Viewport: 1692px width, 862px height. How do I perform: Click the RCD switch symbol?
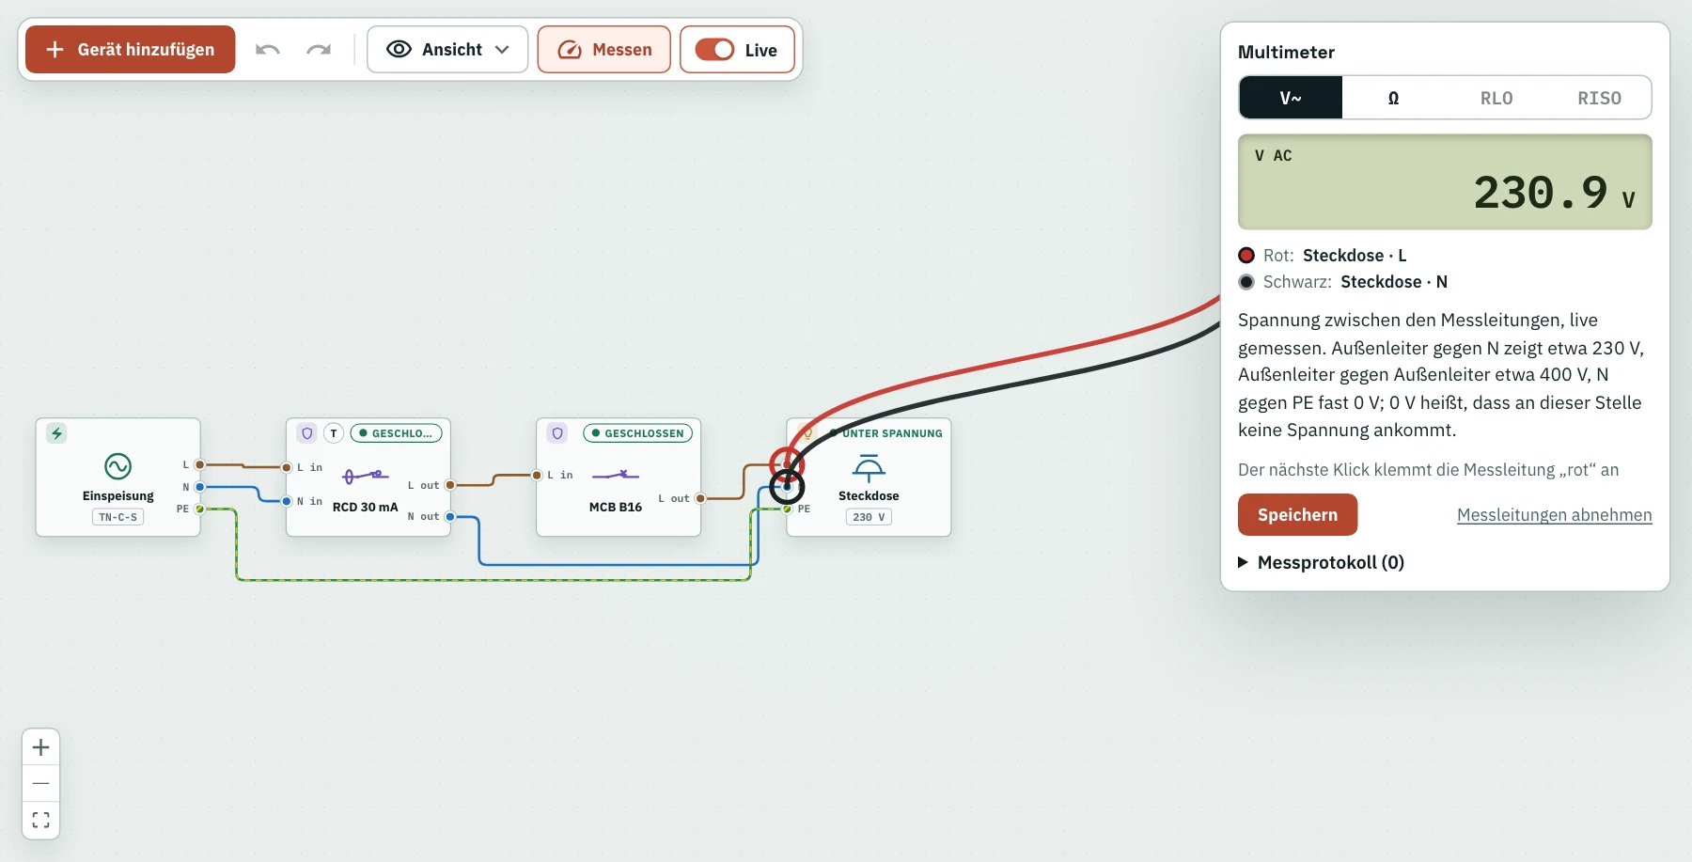pyautogui.click(x=365, y=476)
